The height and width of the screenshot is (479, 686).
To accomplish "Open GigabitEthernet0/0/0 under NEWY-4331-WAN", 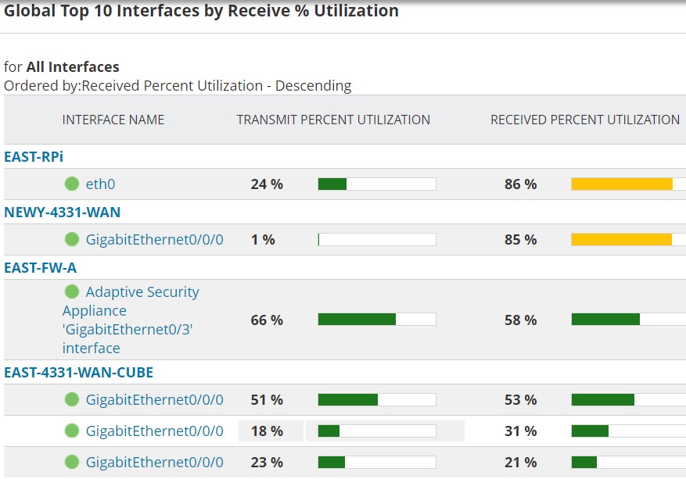I will point(154,239).
